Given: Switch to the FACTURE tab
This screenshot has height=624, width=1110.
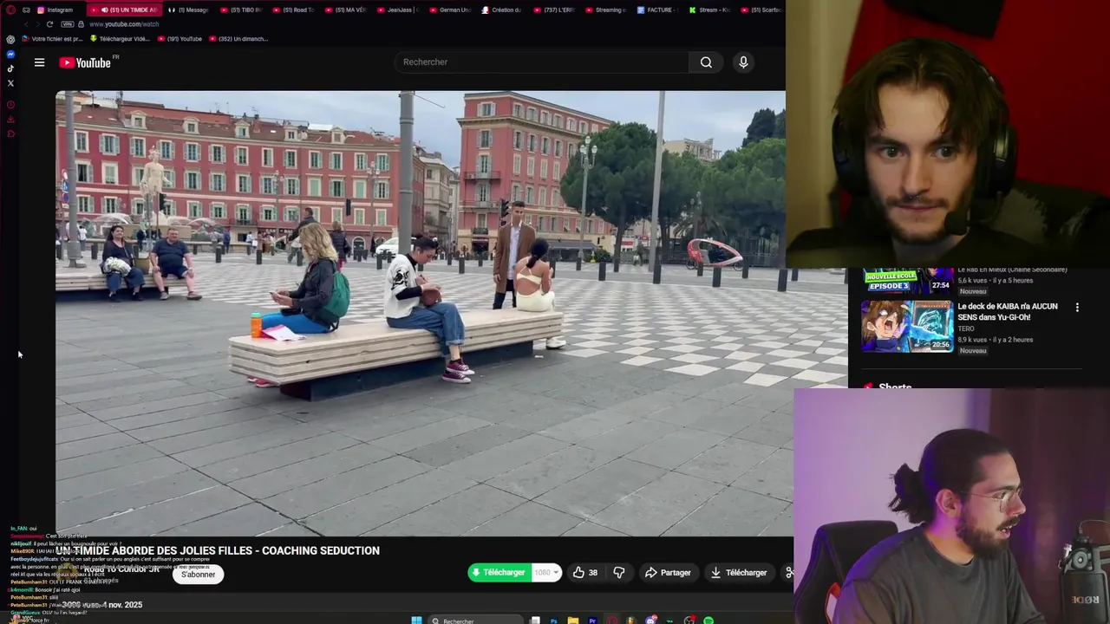Looking at the screenshot, I should (x=658, y=10).
